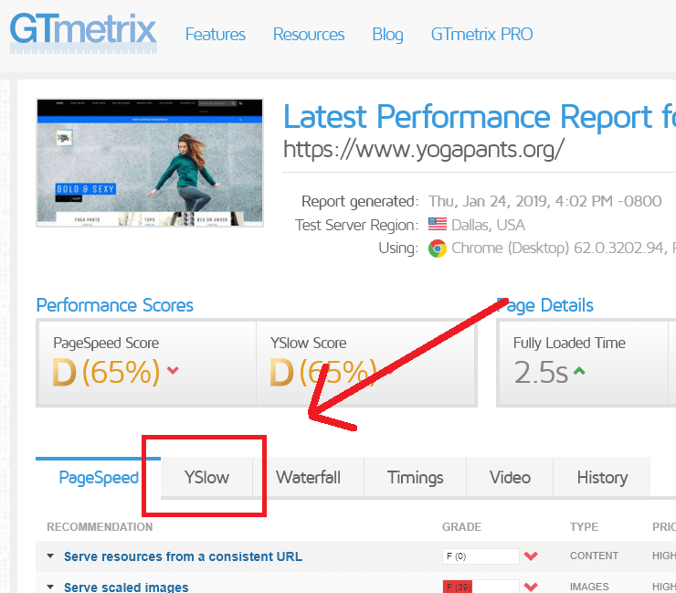Image resolution: width=676 pixels, height=593 pixels.
Task: Click the USA flag icon
Action: (438, 224)
